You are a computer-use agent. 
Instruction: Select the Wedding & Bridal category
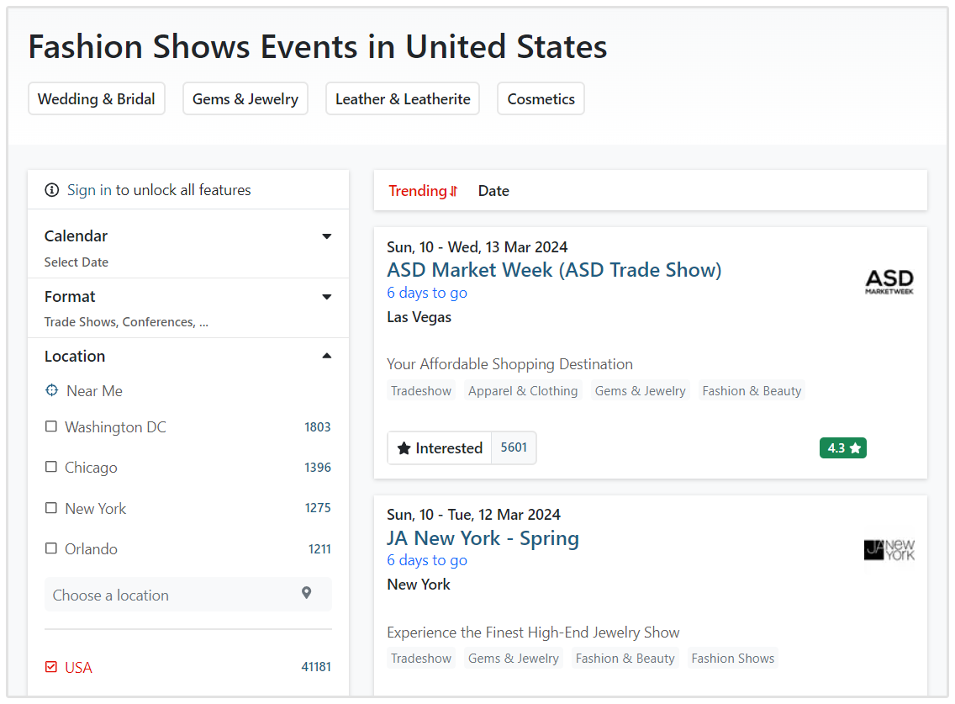[x=97, y=98]
